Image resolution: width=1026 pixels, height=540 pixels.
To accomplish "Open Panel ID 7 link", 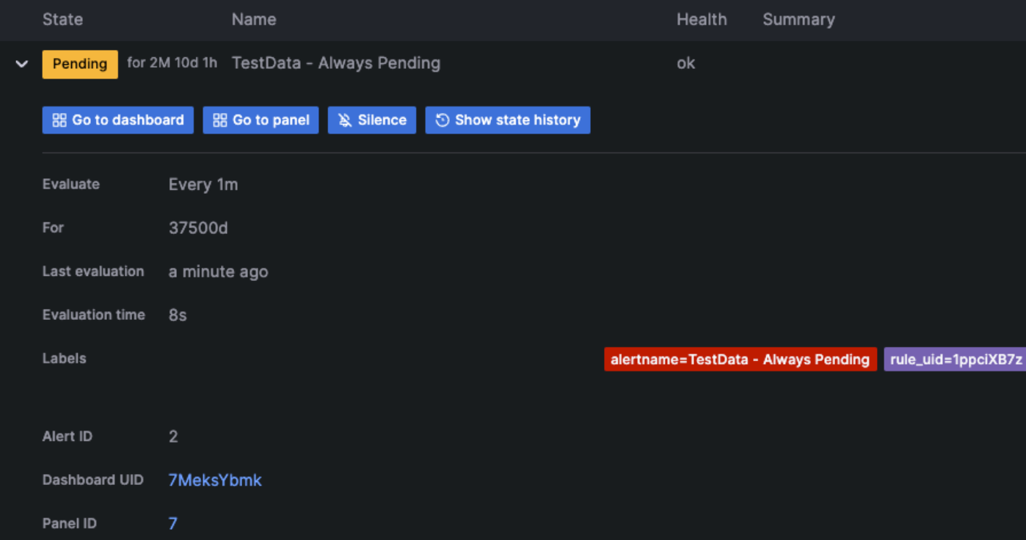I will [x=173, y=523].
